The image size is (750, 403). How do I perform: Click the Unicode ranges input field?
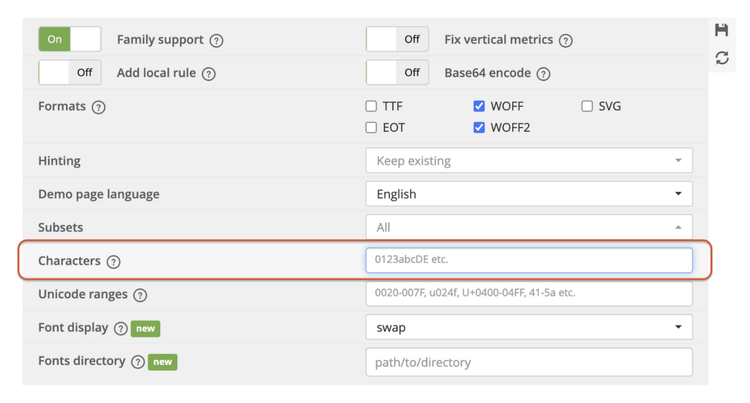pos(529,293)
